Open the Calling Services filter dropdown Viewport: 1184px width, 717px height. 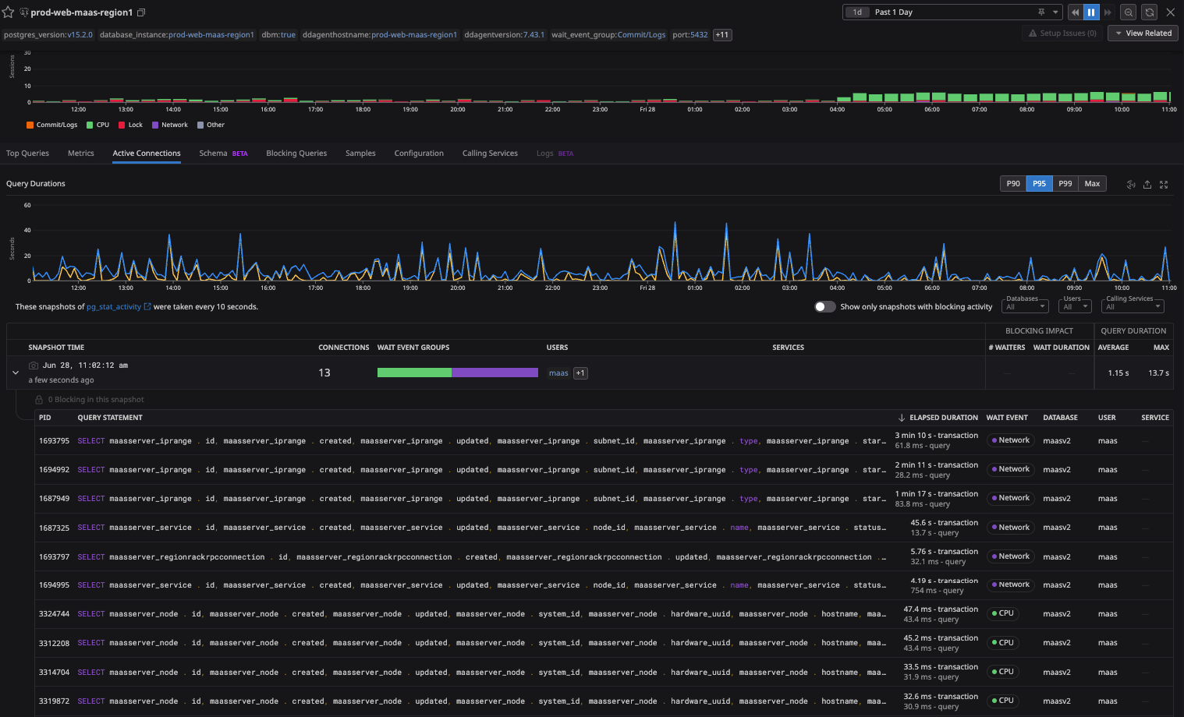click(1133, 306)
